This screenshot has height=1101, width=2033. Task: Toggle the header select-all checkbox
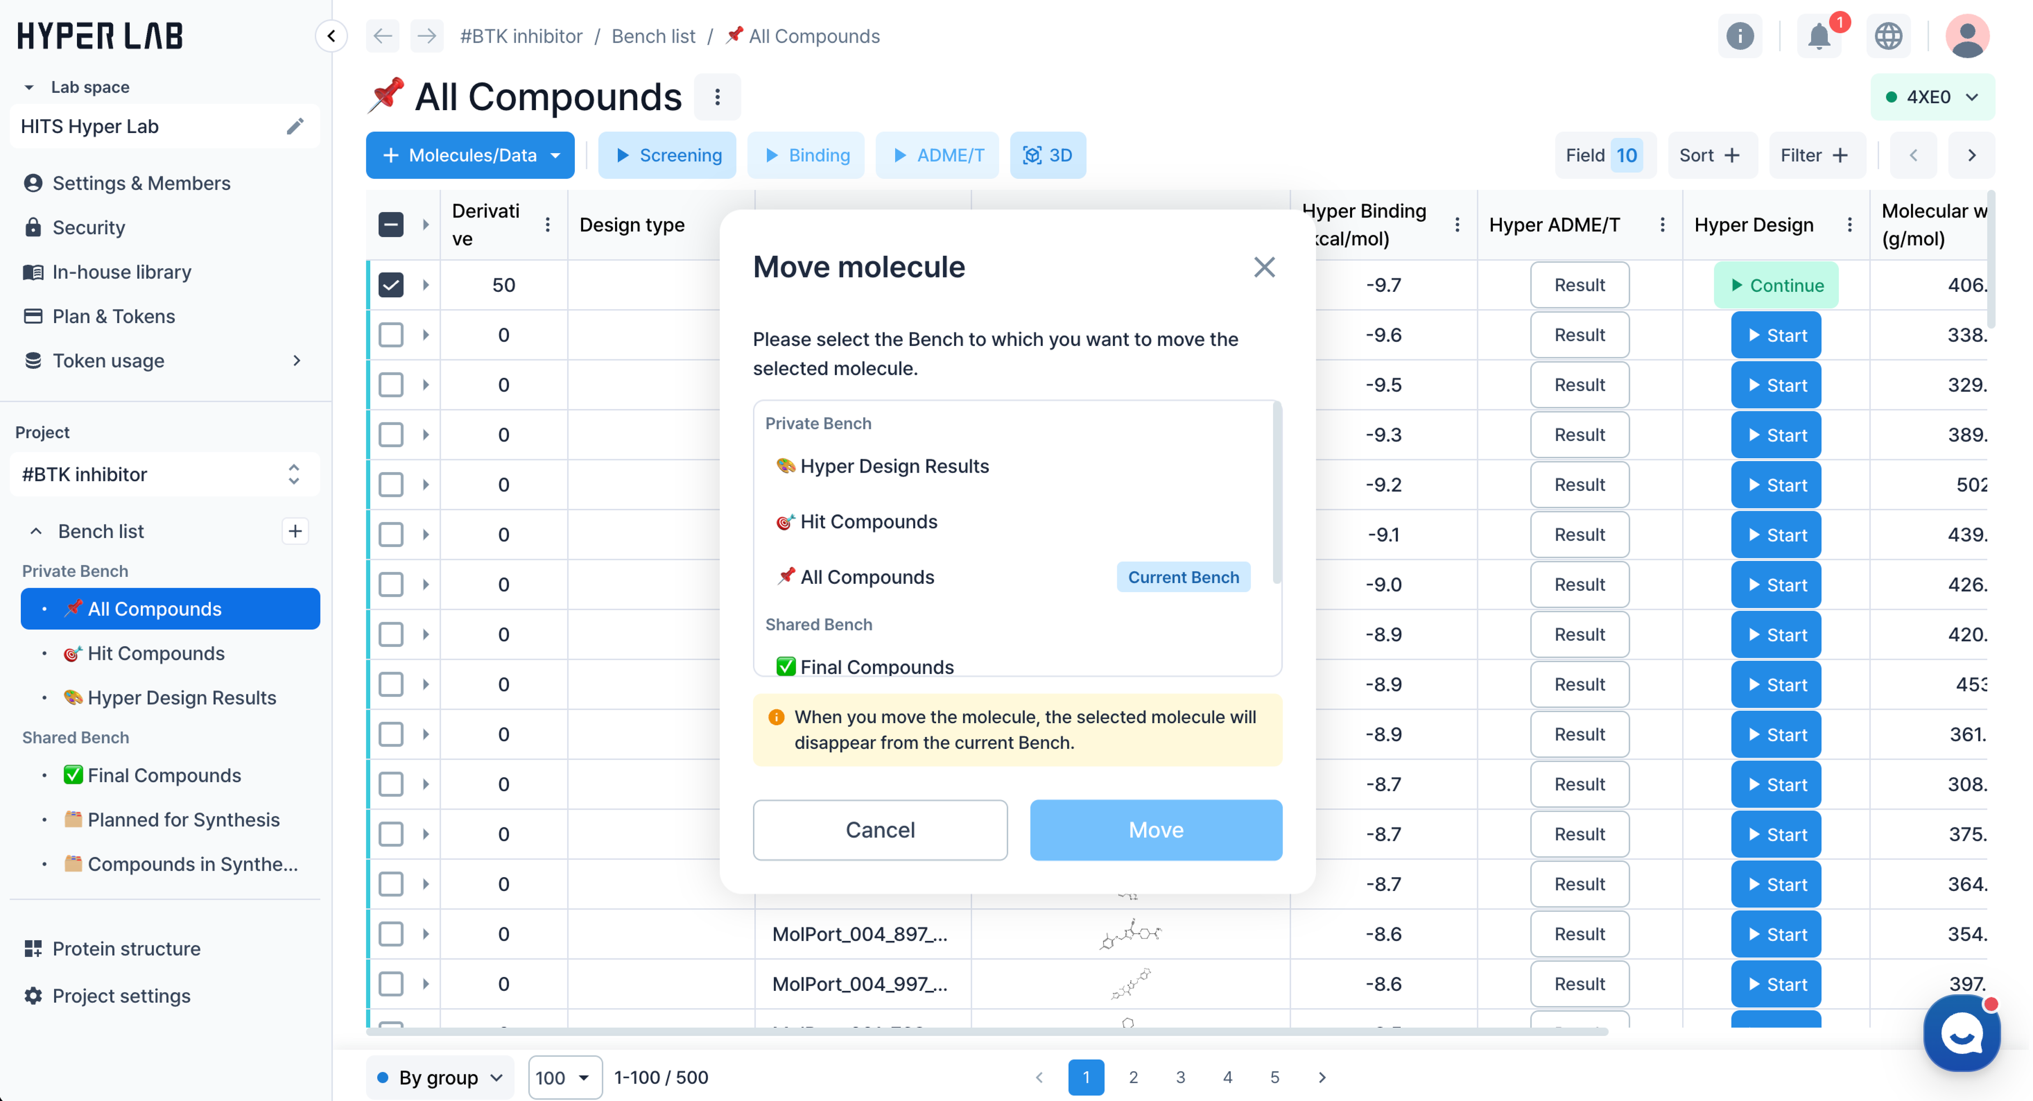[x=392, y=225]
